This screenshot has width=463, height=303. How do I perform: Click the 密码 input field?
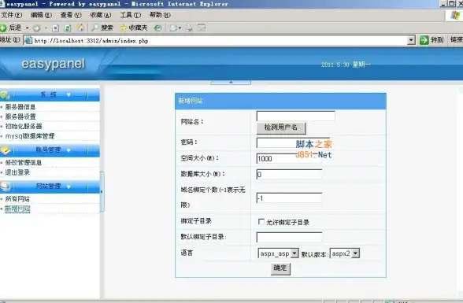pos(293,142)
